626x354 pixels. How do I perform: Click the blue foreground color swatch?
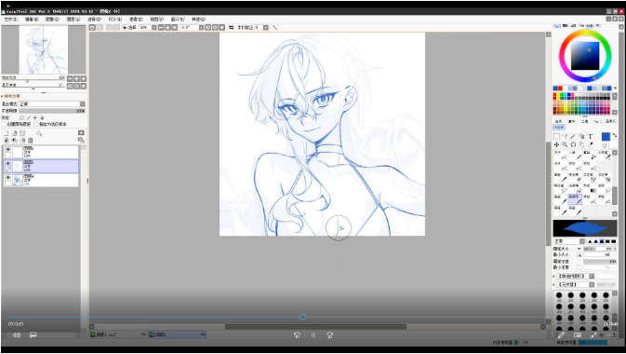pos(606,137)
